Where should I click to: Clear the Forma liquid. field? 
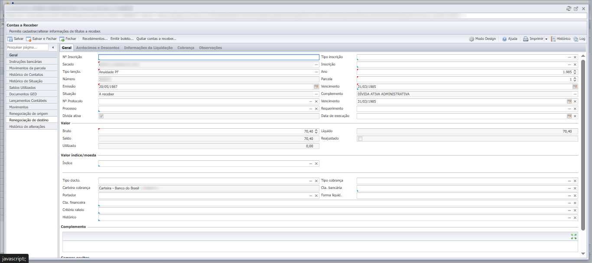[575, 196]
